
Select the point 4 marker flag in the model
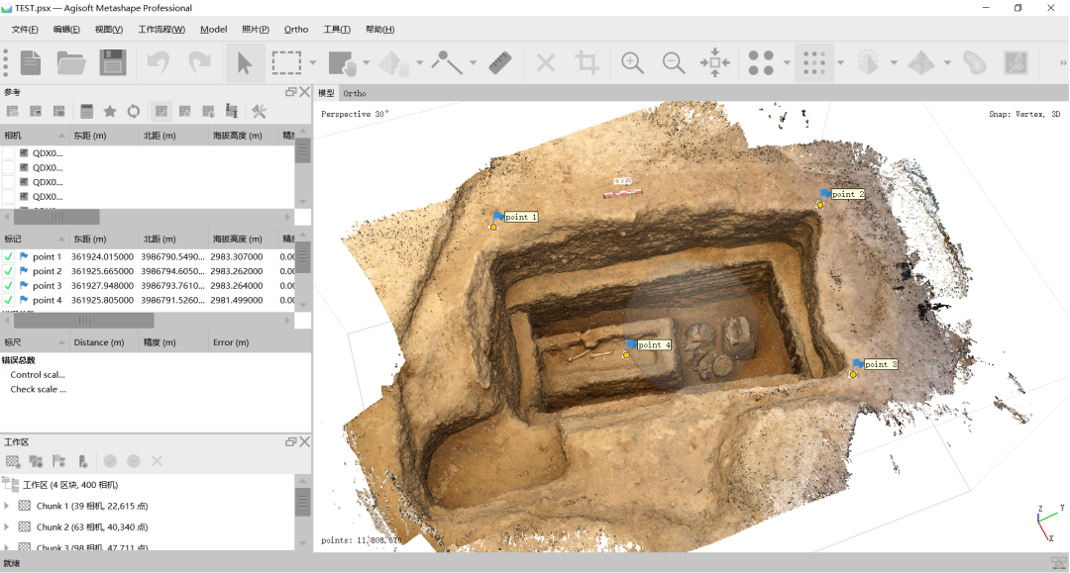pyautogui.click(x=632, y=343)
